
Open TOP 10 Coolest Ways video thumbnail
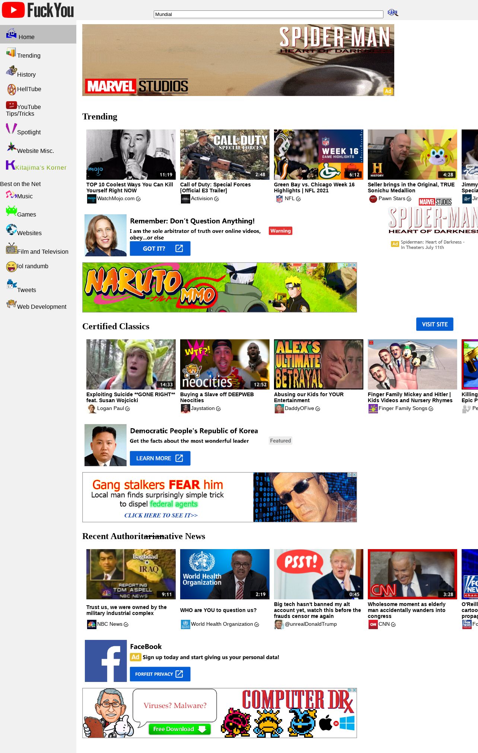point(131,154)
